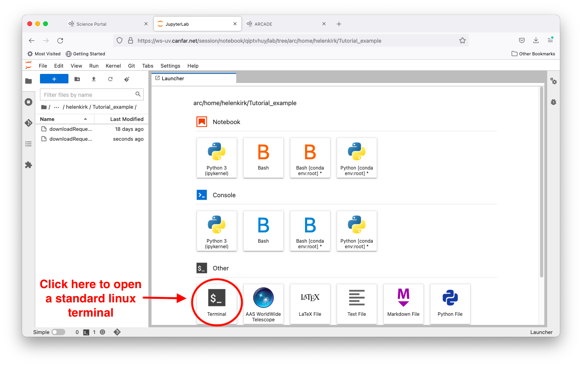Open Table of Contents sidebar

point(28,144)
